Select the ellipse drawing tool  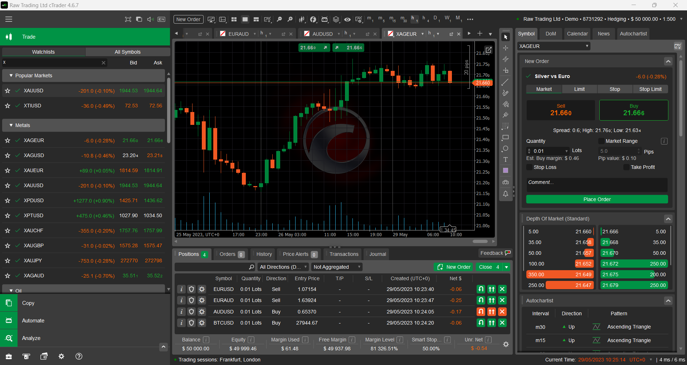(x=505, y=149)
